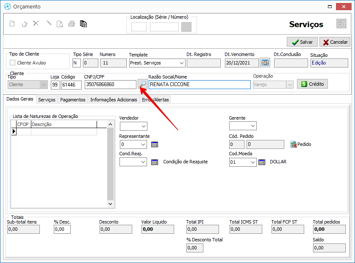The width and height of the screenshot is (355, 263).
Task: Select the first CFOP grid row
Action: [57, 131]
